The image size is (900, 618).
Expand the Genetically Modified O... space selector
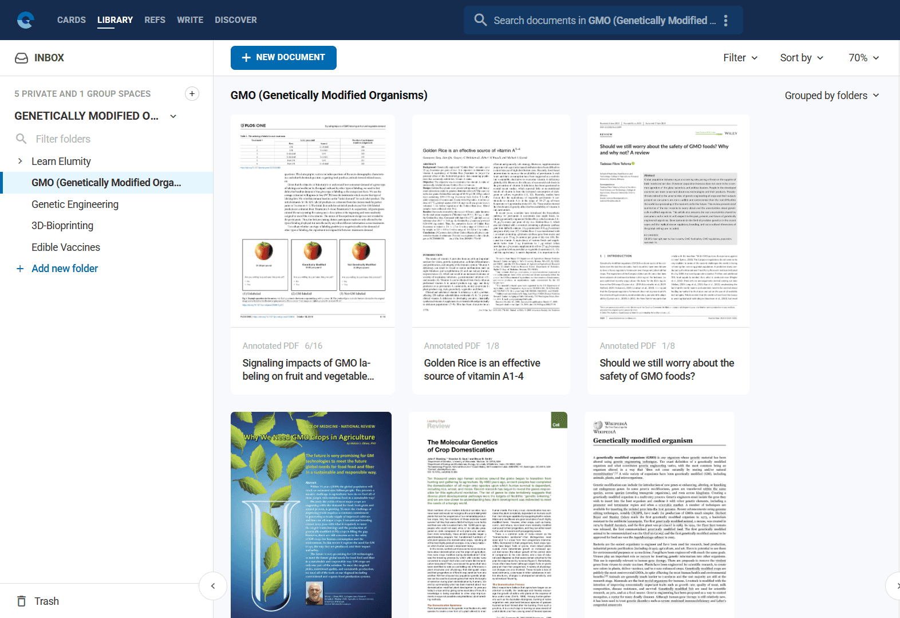(173, 116)
